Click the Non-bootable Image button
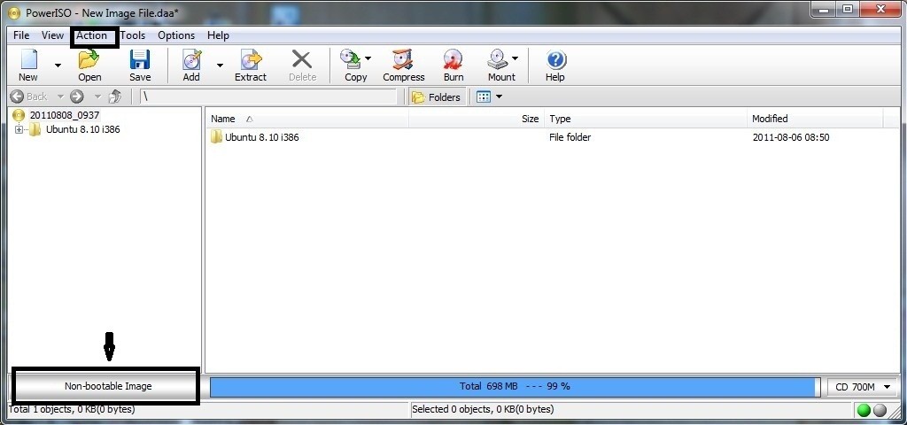This screenshot has width=907, height=425. (107, 386)
